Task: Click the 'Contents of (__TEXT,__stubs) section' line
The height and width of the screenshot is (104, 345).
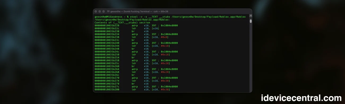Action: (x=122, y=23)
